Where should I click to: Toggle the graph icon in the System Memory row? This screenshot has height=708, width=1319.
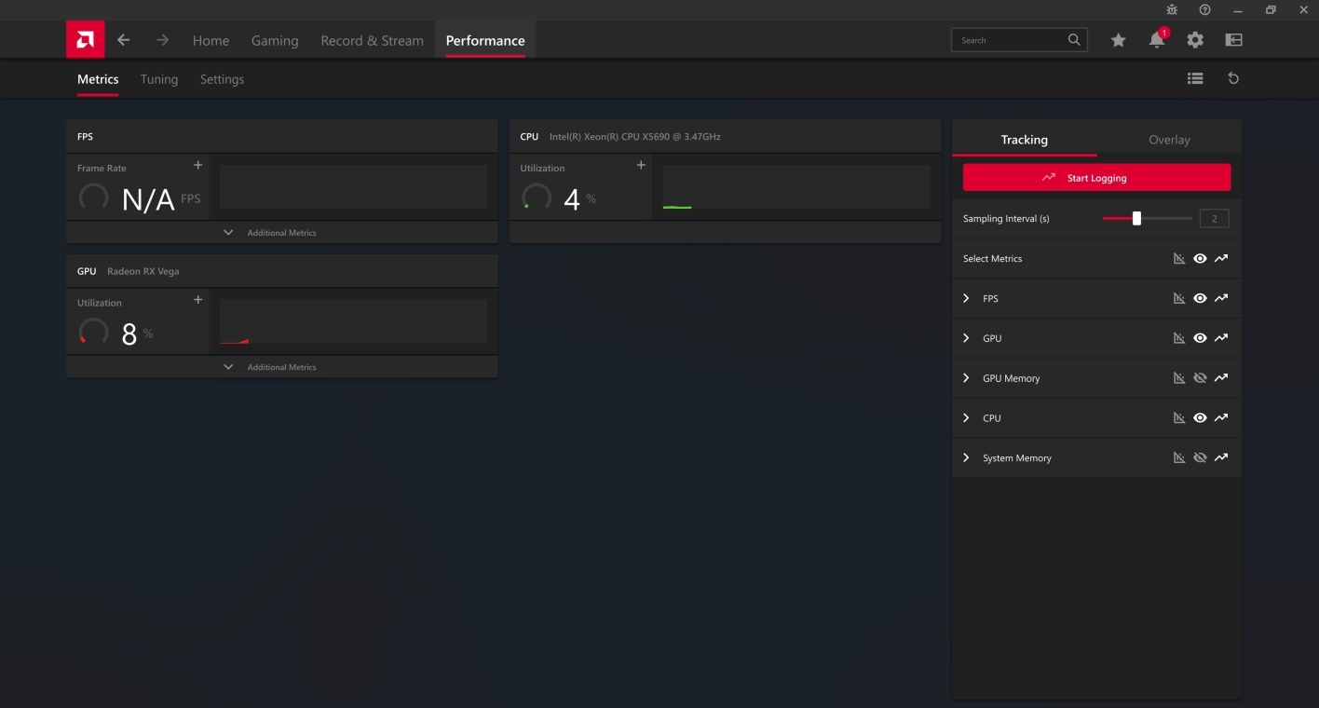point(1179,457)
